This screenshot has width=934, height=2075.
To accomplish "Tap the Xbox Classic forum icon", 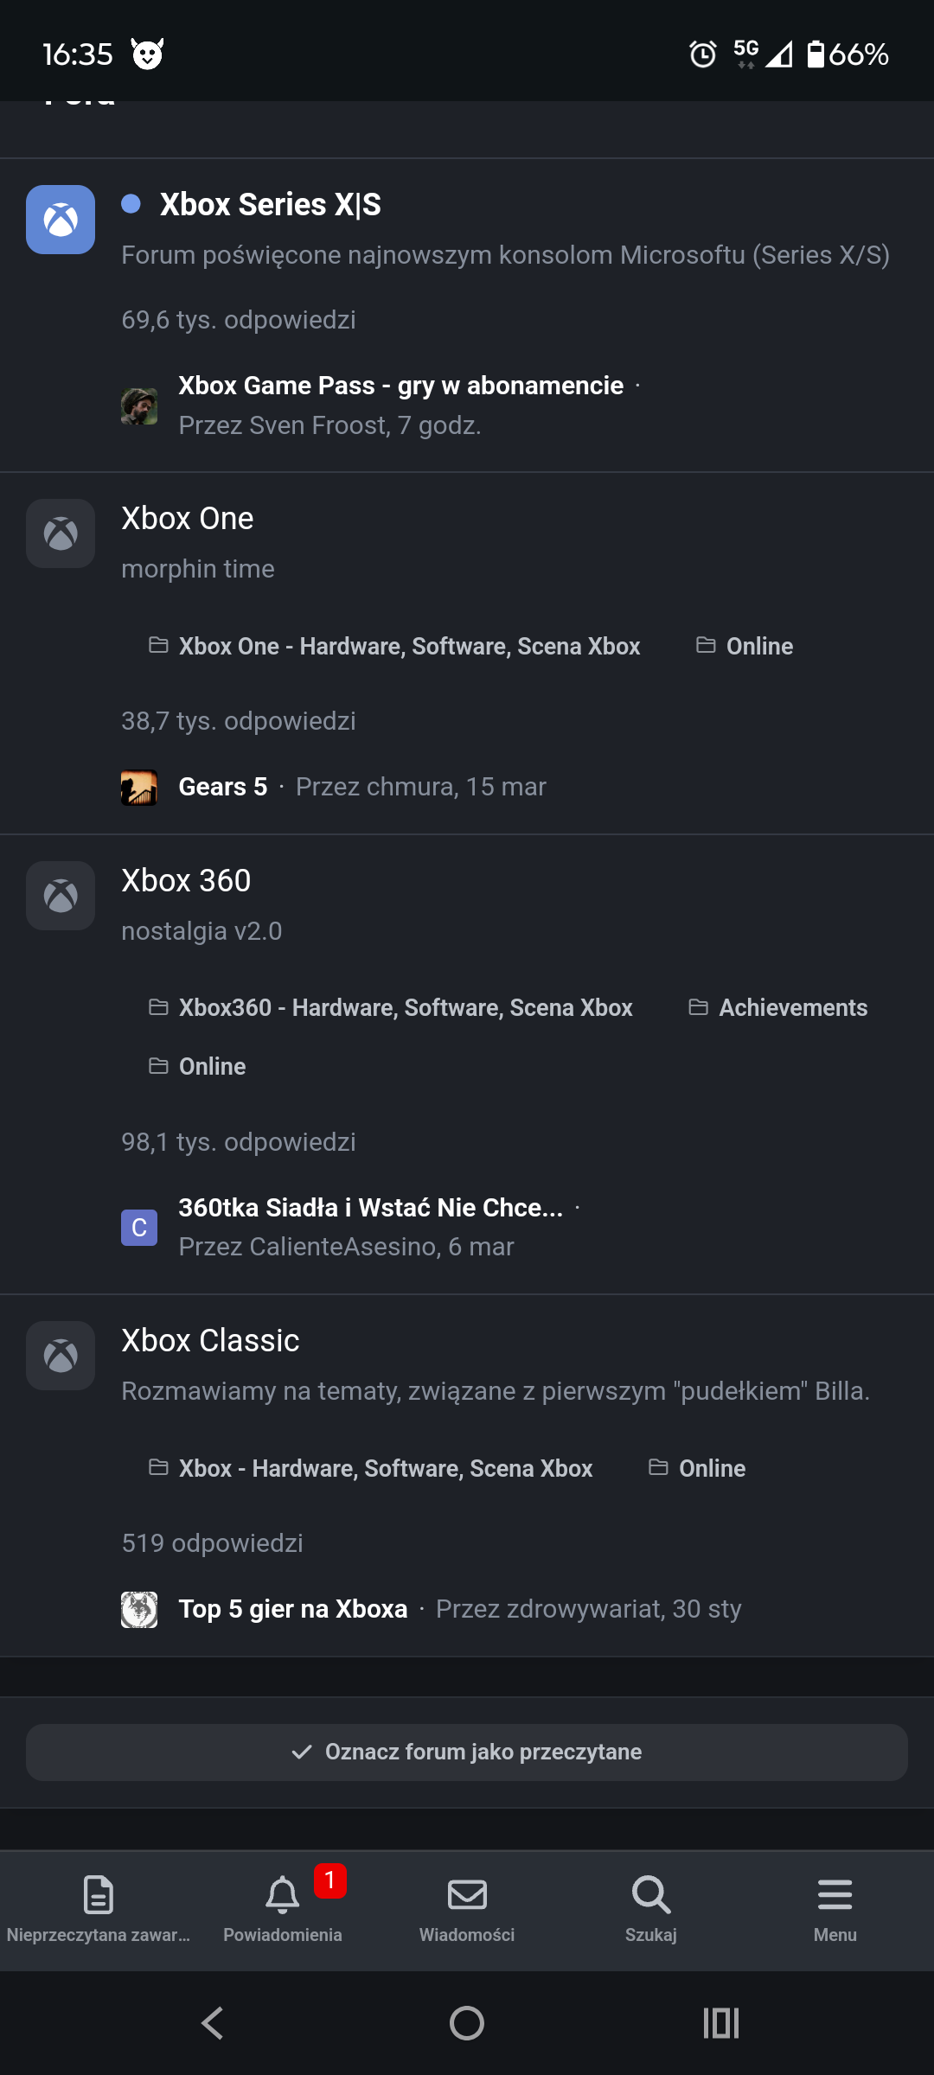I will coord(61,1356).
